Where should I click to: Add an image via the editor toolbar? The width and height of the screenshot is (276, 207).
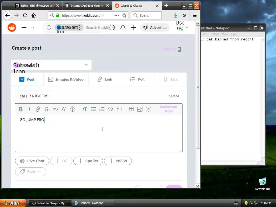pos(140,109)
